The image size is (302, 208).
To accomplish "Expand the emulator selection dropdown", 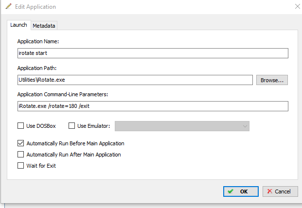I will (182, 126).
